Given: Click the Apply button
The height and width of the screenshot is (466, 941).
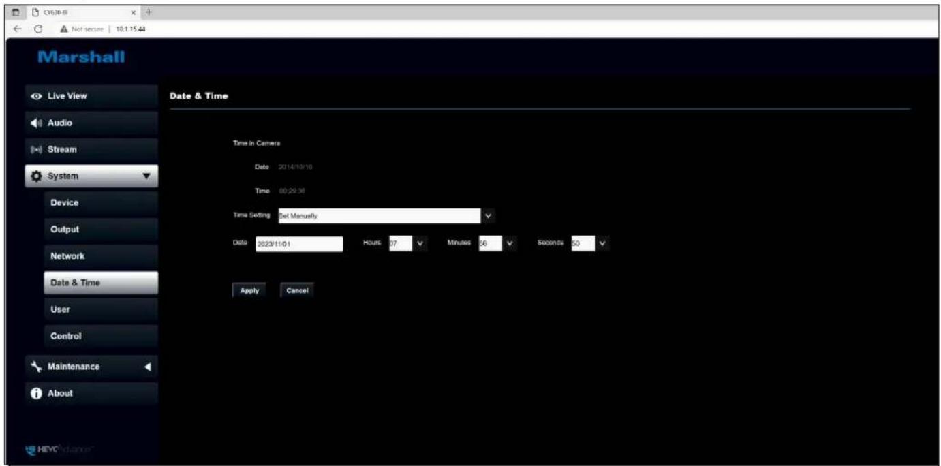Looking at the screenshot, I should pos(249,290).
